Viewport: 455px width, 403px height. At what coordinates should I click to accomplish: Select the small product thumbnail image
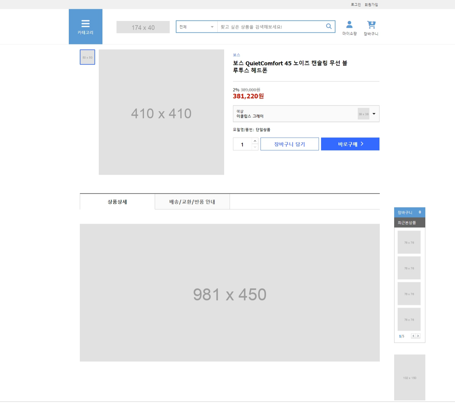click(87, 57)
